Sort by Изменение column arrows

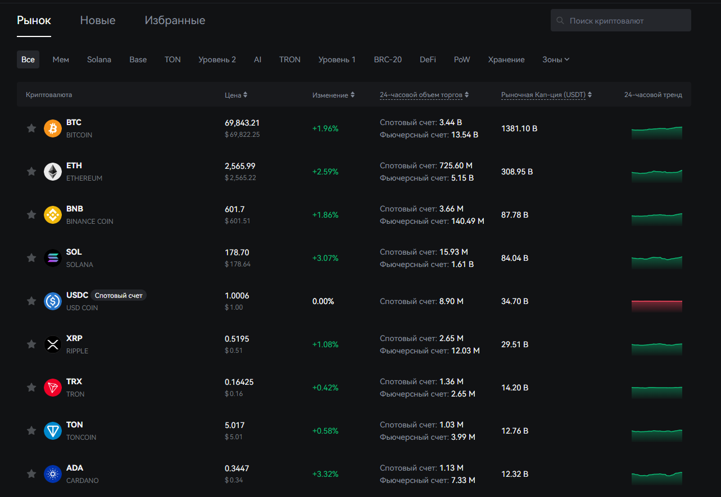click(352, 95)
